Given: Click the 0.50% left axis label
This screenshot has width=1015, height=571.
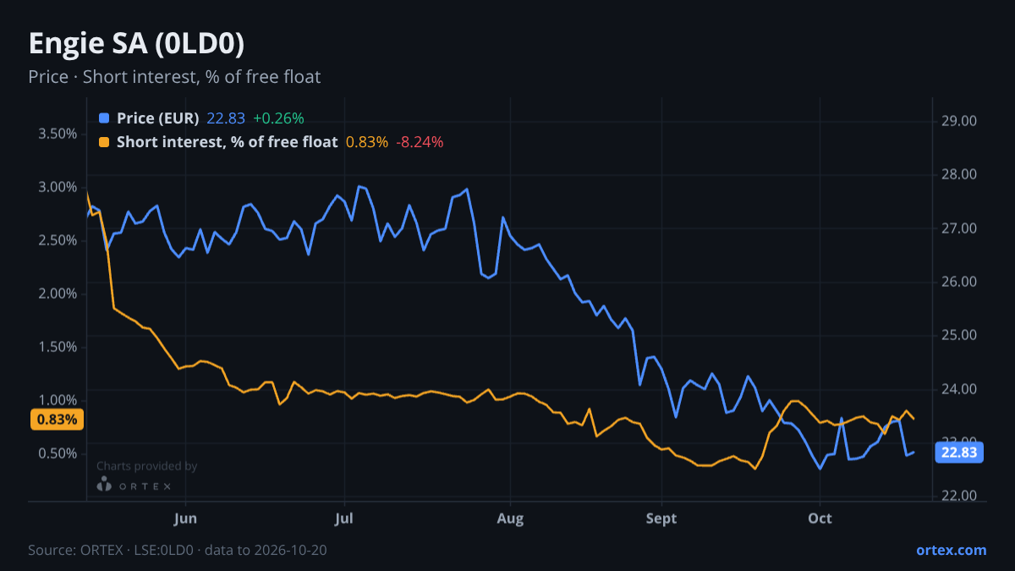Looking at the screenshot, I should tap(58, 453).
